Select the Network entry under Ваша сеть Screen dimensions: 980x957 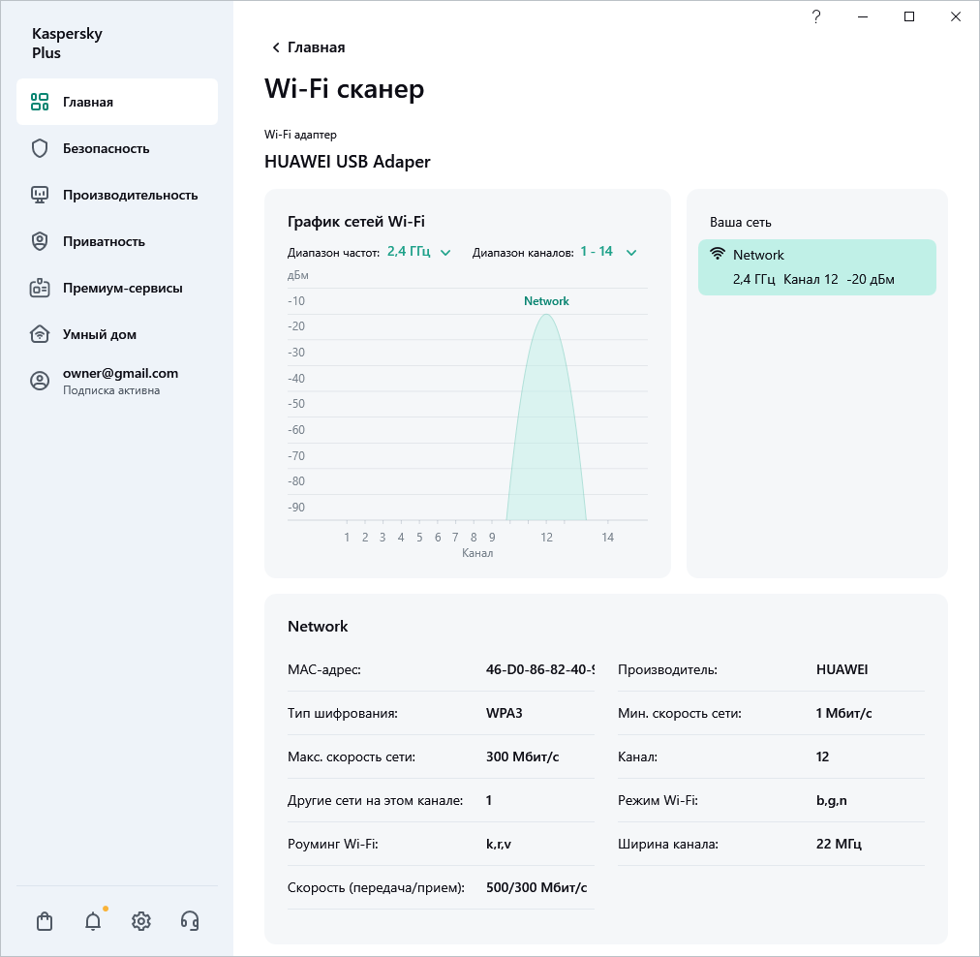point(816,267)
